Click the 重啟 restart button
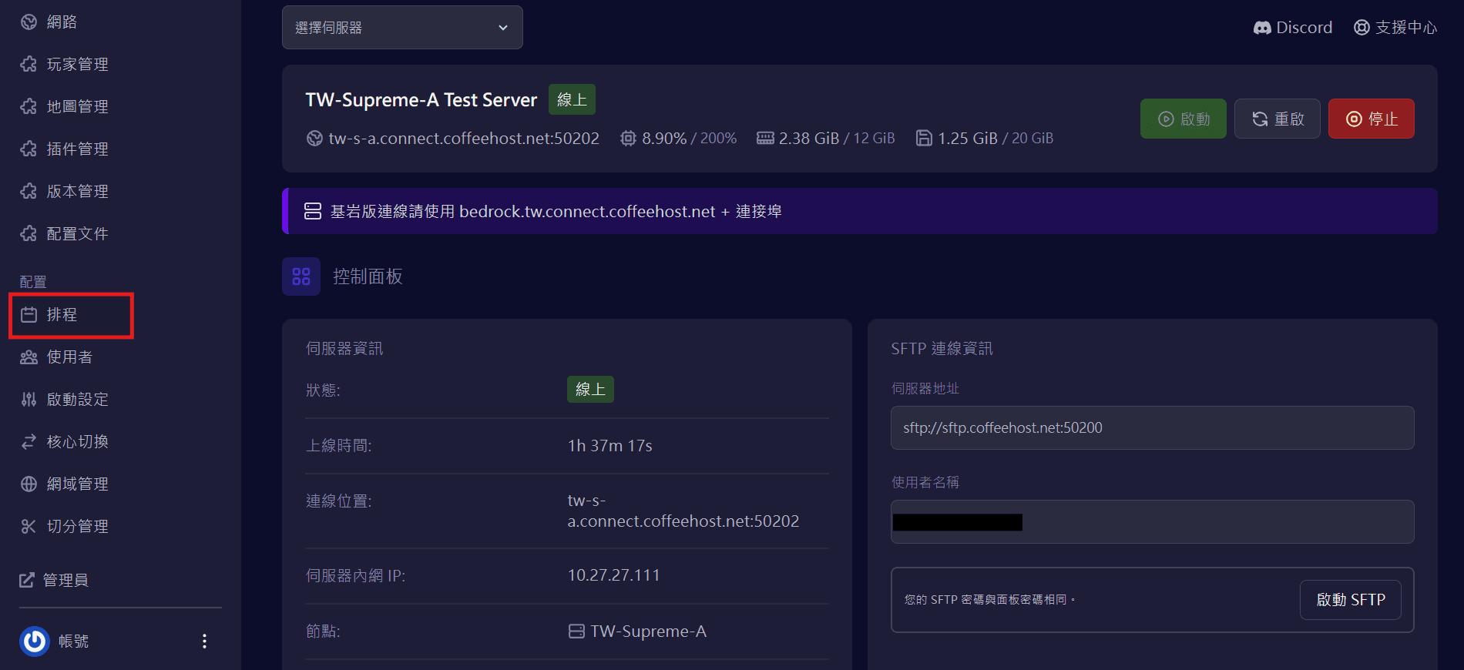Viewport: 1464px width, 670px height. pos(1278,119)
